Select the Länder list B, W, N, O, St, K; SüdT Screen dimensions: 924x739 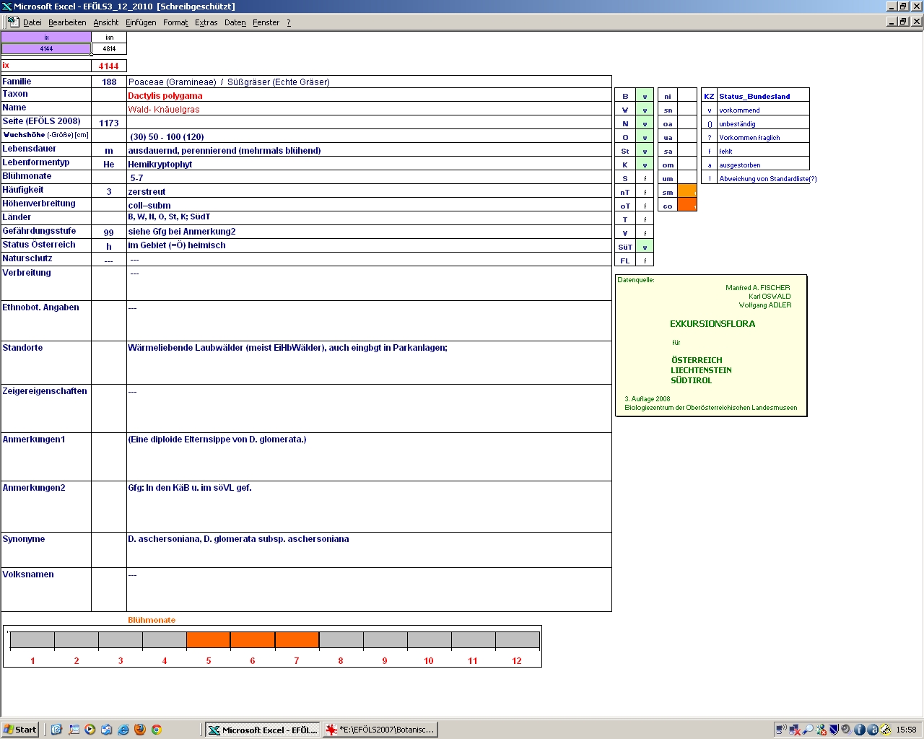(169, 217)
